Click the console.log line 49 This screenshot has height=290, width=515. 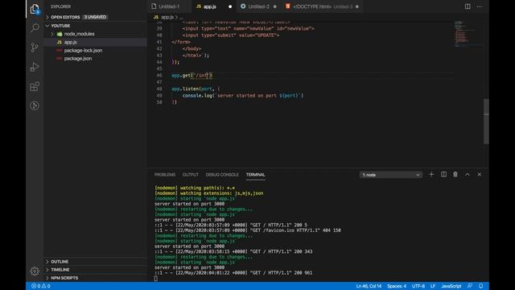[243, 96]
